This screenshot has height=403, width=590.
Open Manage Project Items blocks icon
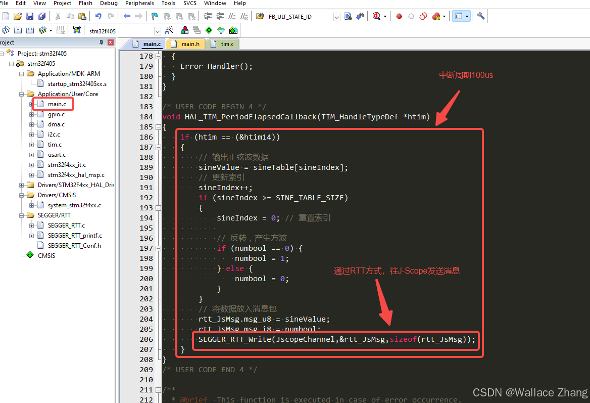pyautogui.click(x=185, y=30)
